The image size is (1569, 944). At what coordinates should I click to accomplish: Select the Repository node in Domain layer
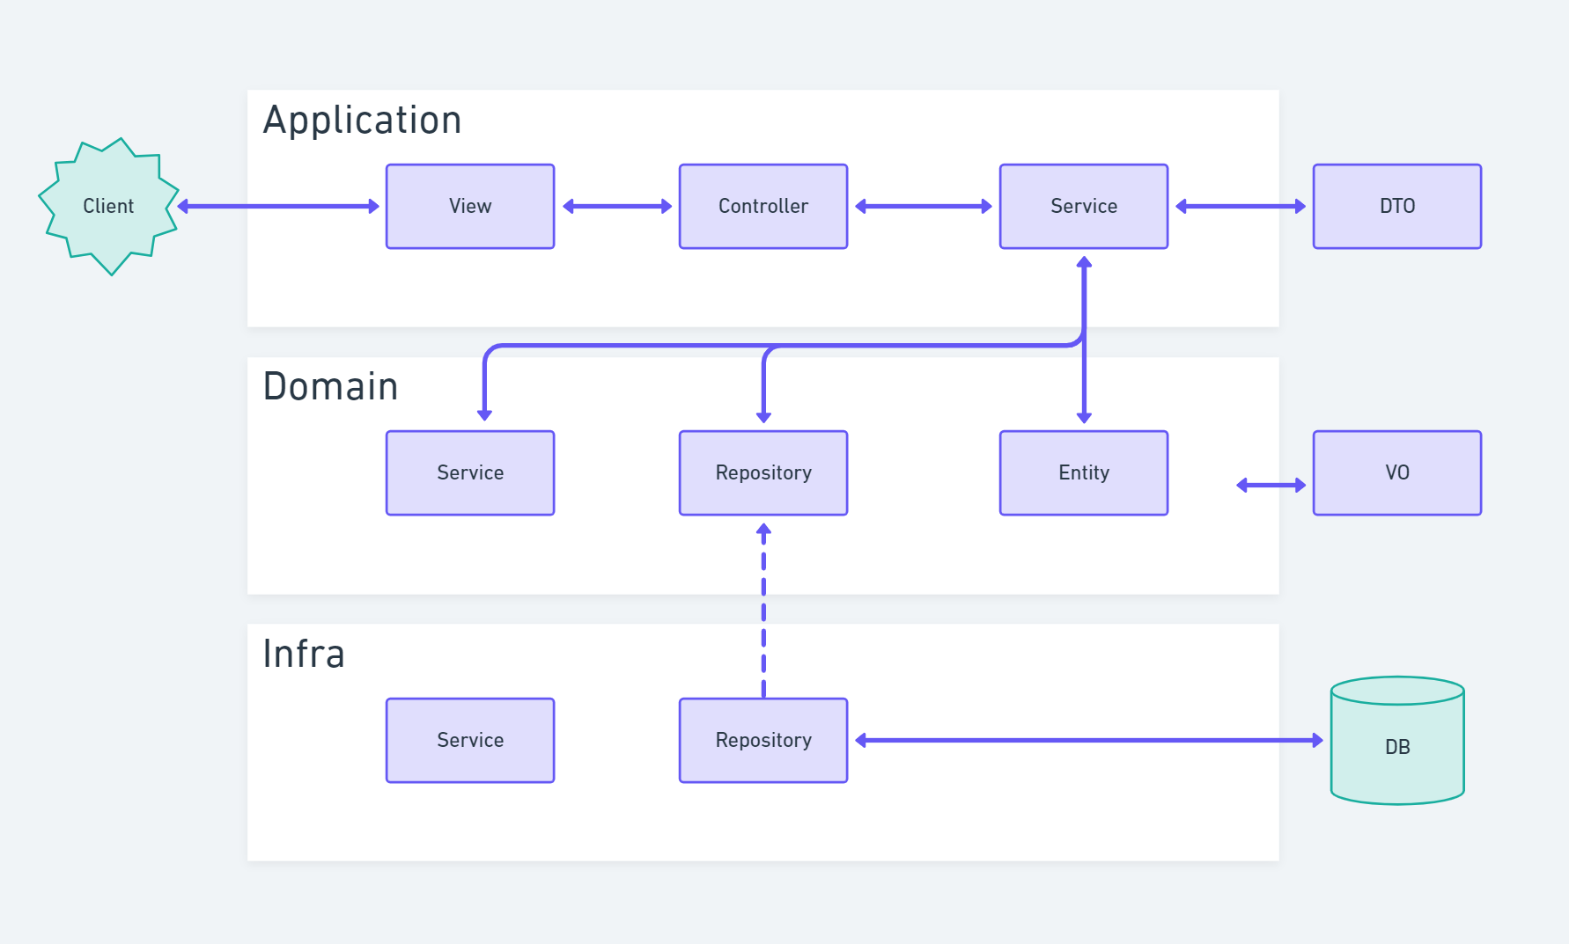click(x=762, y=472)
